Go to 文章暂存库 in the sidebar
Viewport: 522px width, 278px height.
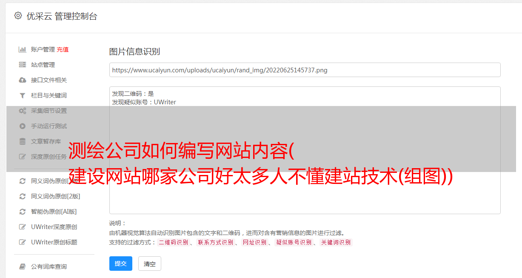[x=46, y=141]
